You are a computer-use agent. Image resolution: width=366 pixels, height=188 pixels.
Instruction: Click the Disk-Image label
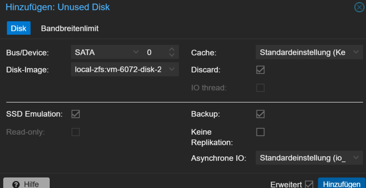[27, 70]
